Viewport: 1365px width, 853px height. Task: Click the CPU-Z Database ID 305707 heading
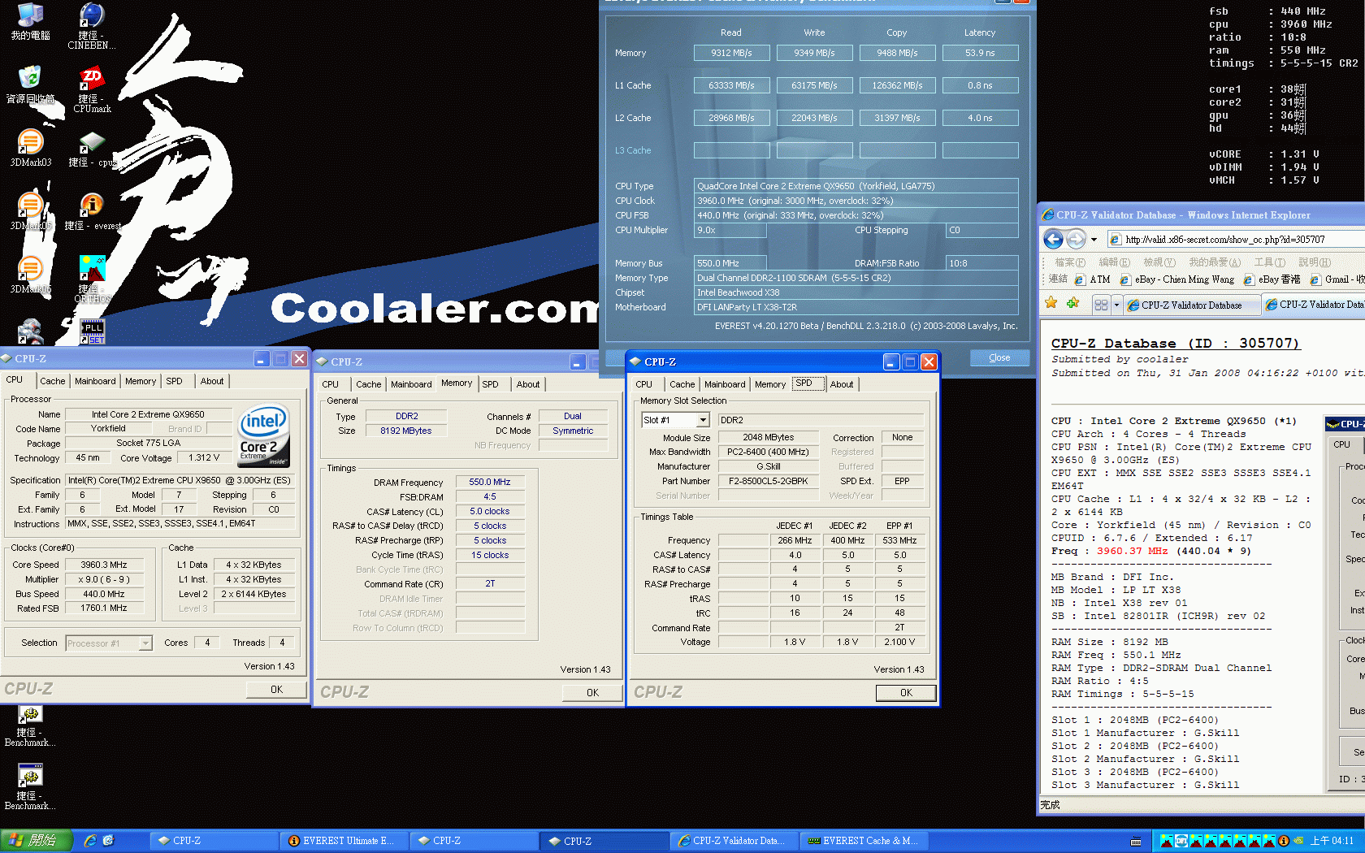point(1176,344)
